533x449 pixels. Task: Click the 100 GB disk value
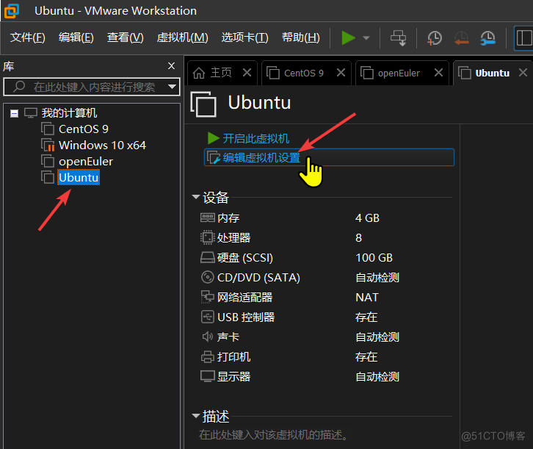[374, 258]
